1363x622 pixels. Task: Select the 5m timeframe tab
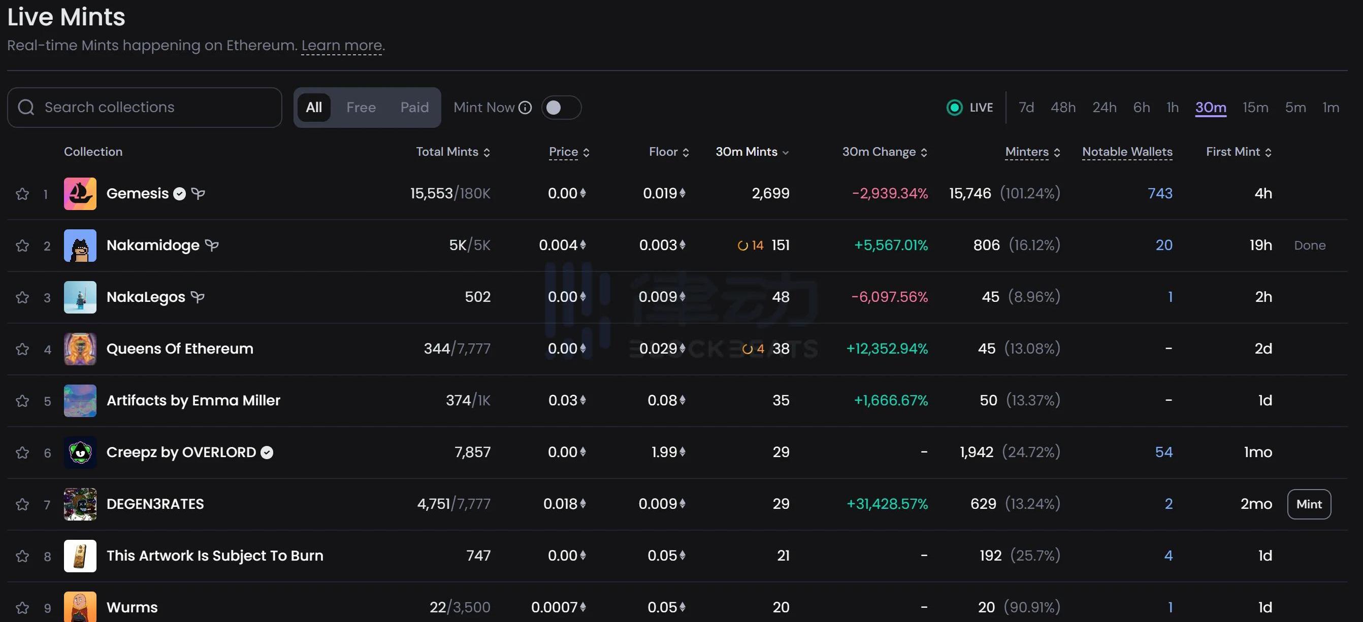(1295, 108)
